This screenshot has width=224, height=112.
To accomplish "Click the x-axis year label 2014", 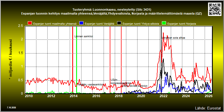I will 74,96.
